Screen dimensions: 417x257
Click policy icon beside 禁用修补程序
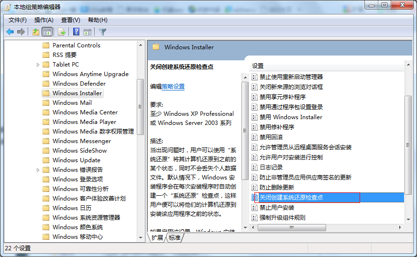[x=254, y=127]
